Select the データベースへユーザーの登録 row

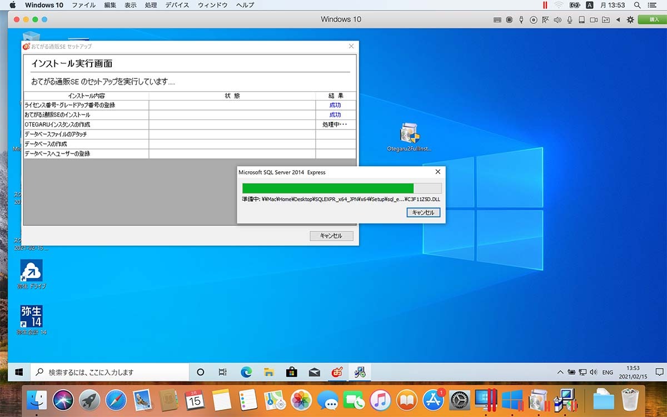190,153
